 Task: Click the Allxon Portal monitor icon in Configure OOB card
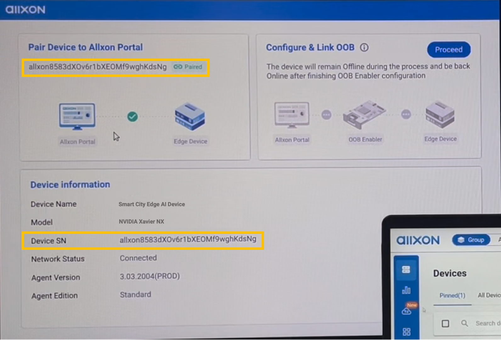click(292, 115)
